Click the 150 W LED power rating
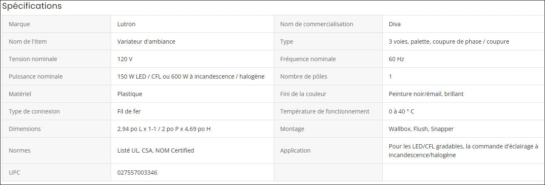This screenshot has height=185, width=545. [191, 76]
